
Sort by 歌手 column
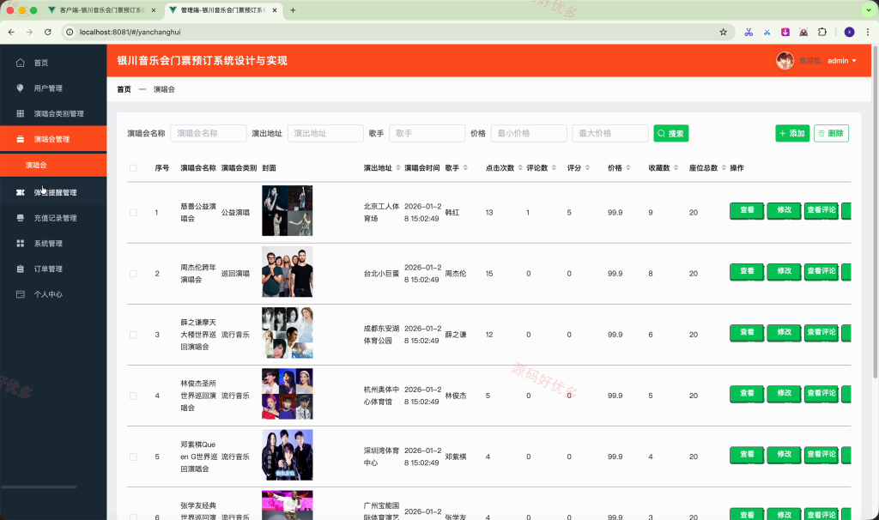[465, 167]
